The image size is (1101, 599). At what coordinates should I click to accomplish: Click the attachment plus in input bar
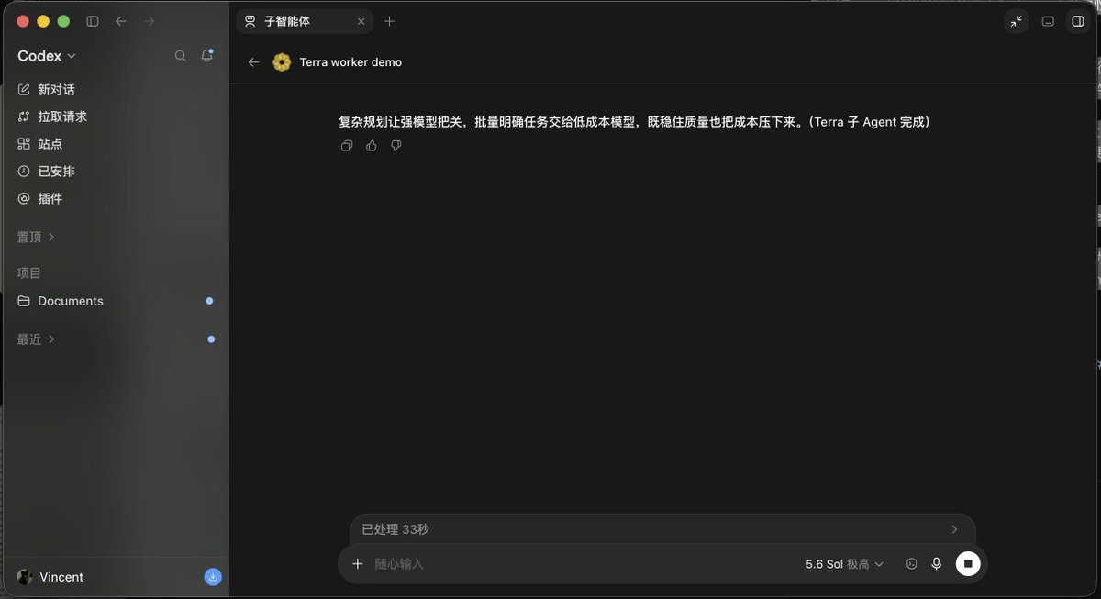(x=358, y=564)
